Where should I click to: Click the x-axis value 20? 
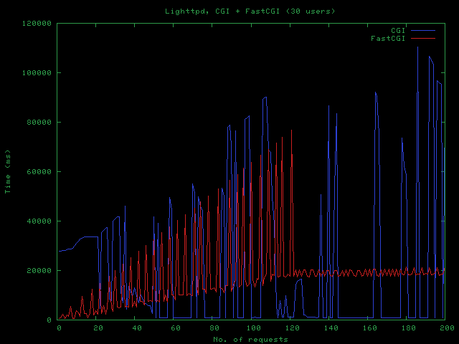click(98, 328)
